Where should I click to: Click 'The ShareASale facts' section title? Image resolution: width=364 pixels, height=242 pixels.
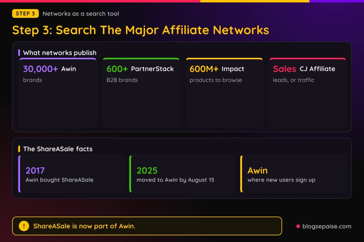pos(58,149)
